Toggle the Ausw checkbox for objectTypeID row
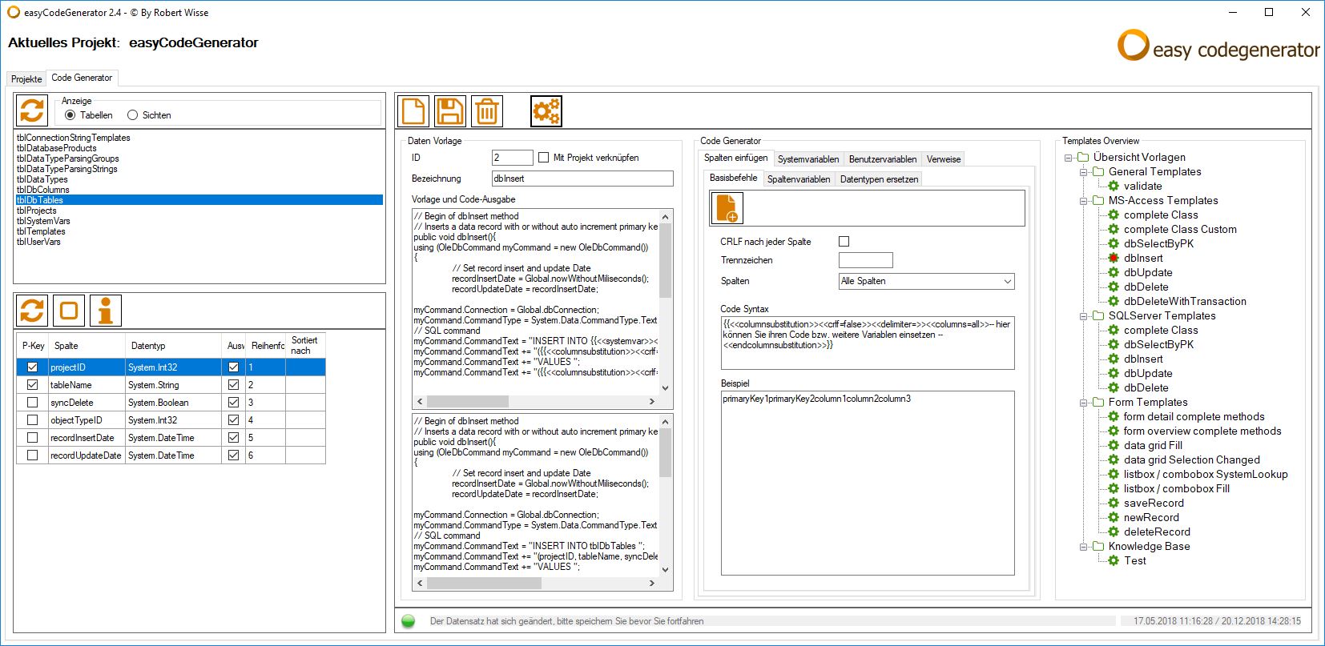Screen dimensions: 1325x646 click(233, 420)
